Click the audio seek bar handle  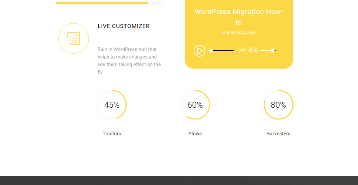pyautogui.click(x=211, y=51)
